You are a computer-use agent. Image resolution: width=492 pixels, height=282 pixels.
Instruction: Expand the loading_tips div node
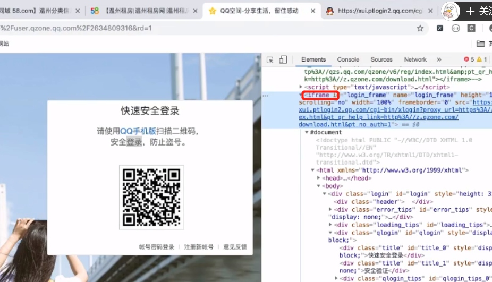click(330, 225)
